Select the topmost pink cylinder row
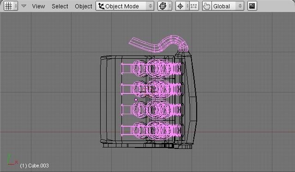Screen dimensions: 295x172 click(x=151, y=68)
